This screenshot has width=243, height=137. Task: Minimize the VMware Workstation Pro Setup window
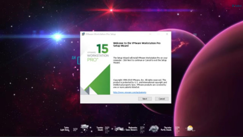point(150,34)
